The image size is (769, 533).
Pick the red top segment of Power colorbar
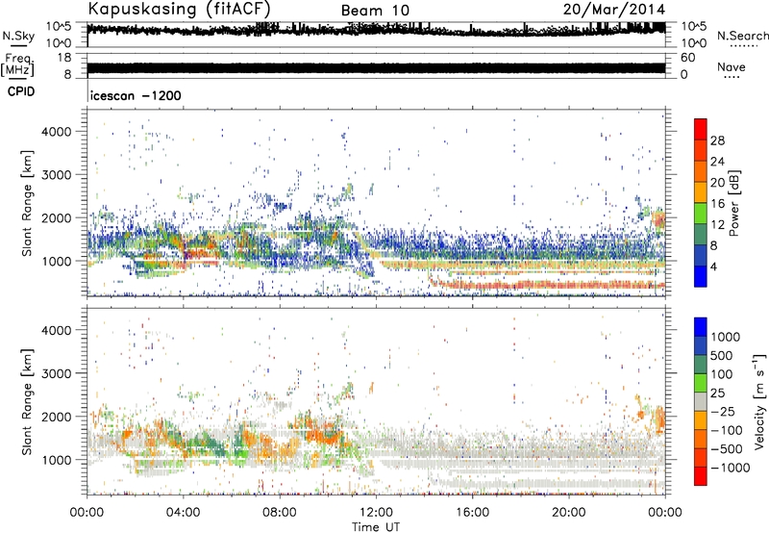pyautogui.click(x=701, y=129)
